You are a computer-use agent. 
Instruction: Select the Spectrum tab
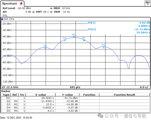[12, 4]
